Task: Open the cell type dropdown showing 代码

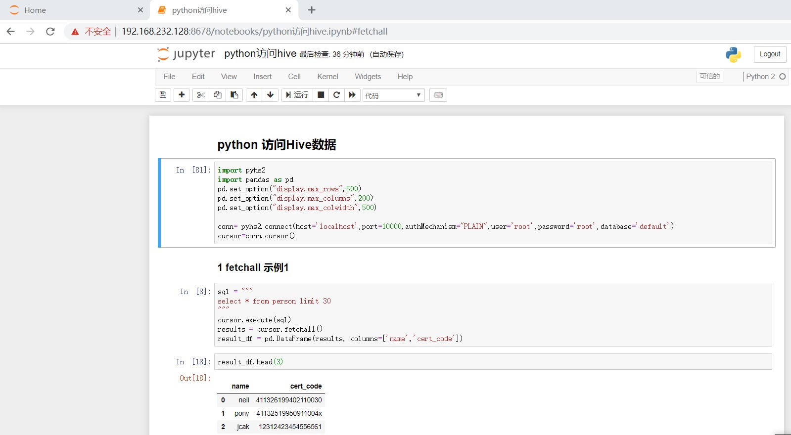Action: (394, 95)
